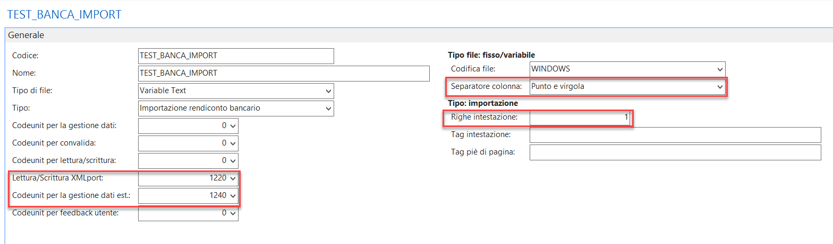Open the Codifica file WINDOWS dropdown
833x244 pixels.
coord(720,69)
